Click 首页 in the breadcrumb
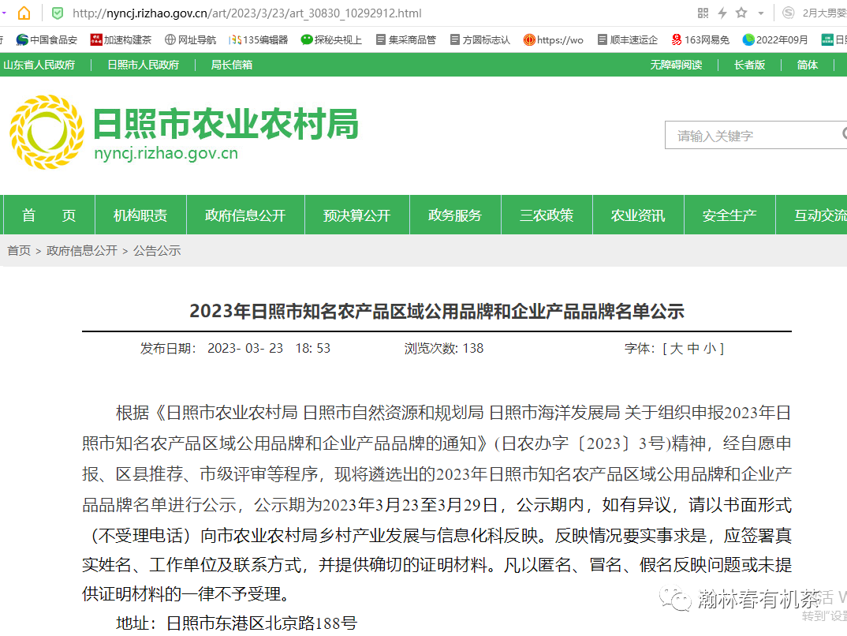This screenshot has height=636, width=847. (x=19, y=250)
